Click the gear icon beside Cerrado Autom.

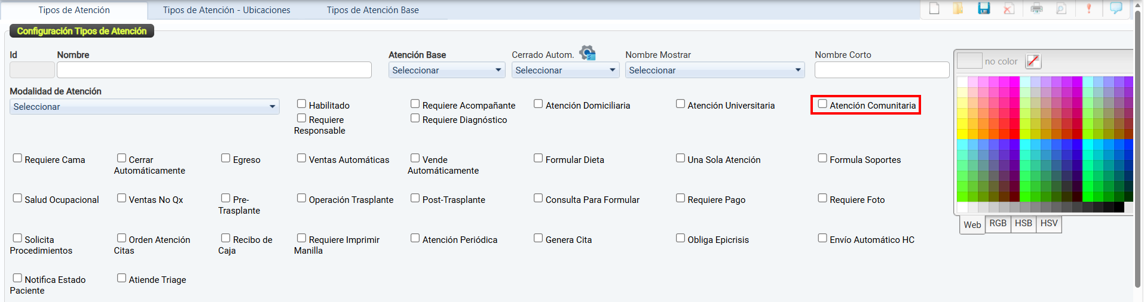[588, 53]
